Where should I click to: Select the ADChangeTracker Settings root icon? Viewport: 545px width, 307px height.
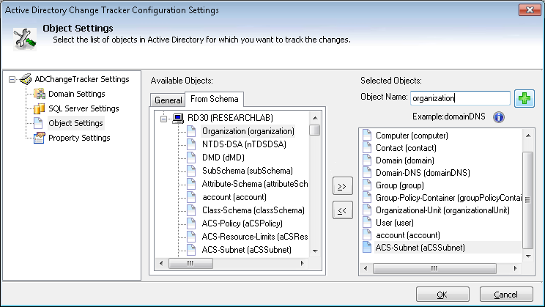[x=26, y=79]
